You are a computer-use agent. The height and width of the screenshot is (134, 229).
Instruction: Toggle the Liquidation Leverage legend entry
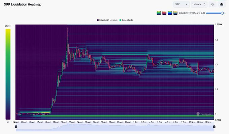(x=107, y=20)
